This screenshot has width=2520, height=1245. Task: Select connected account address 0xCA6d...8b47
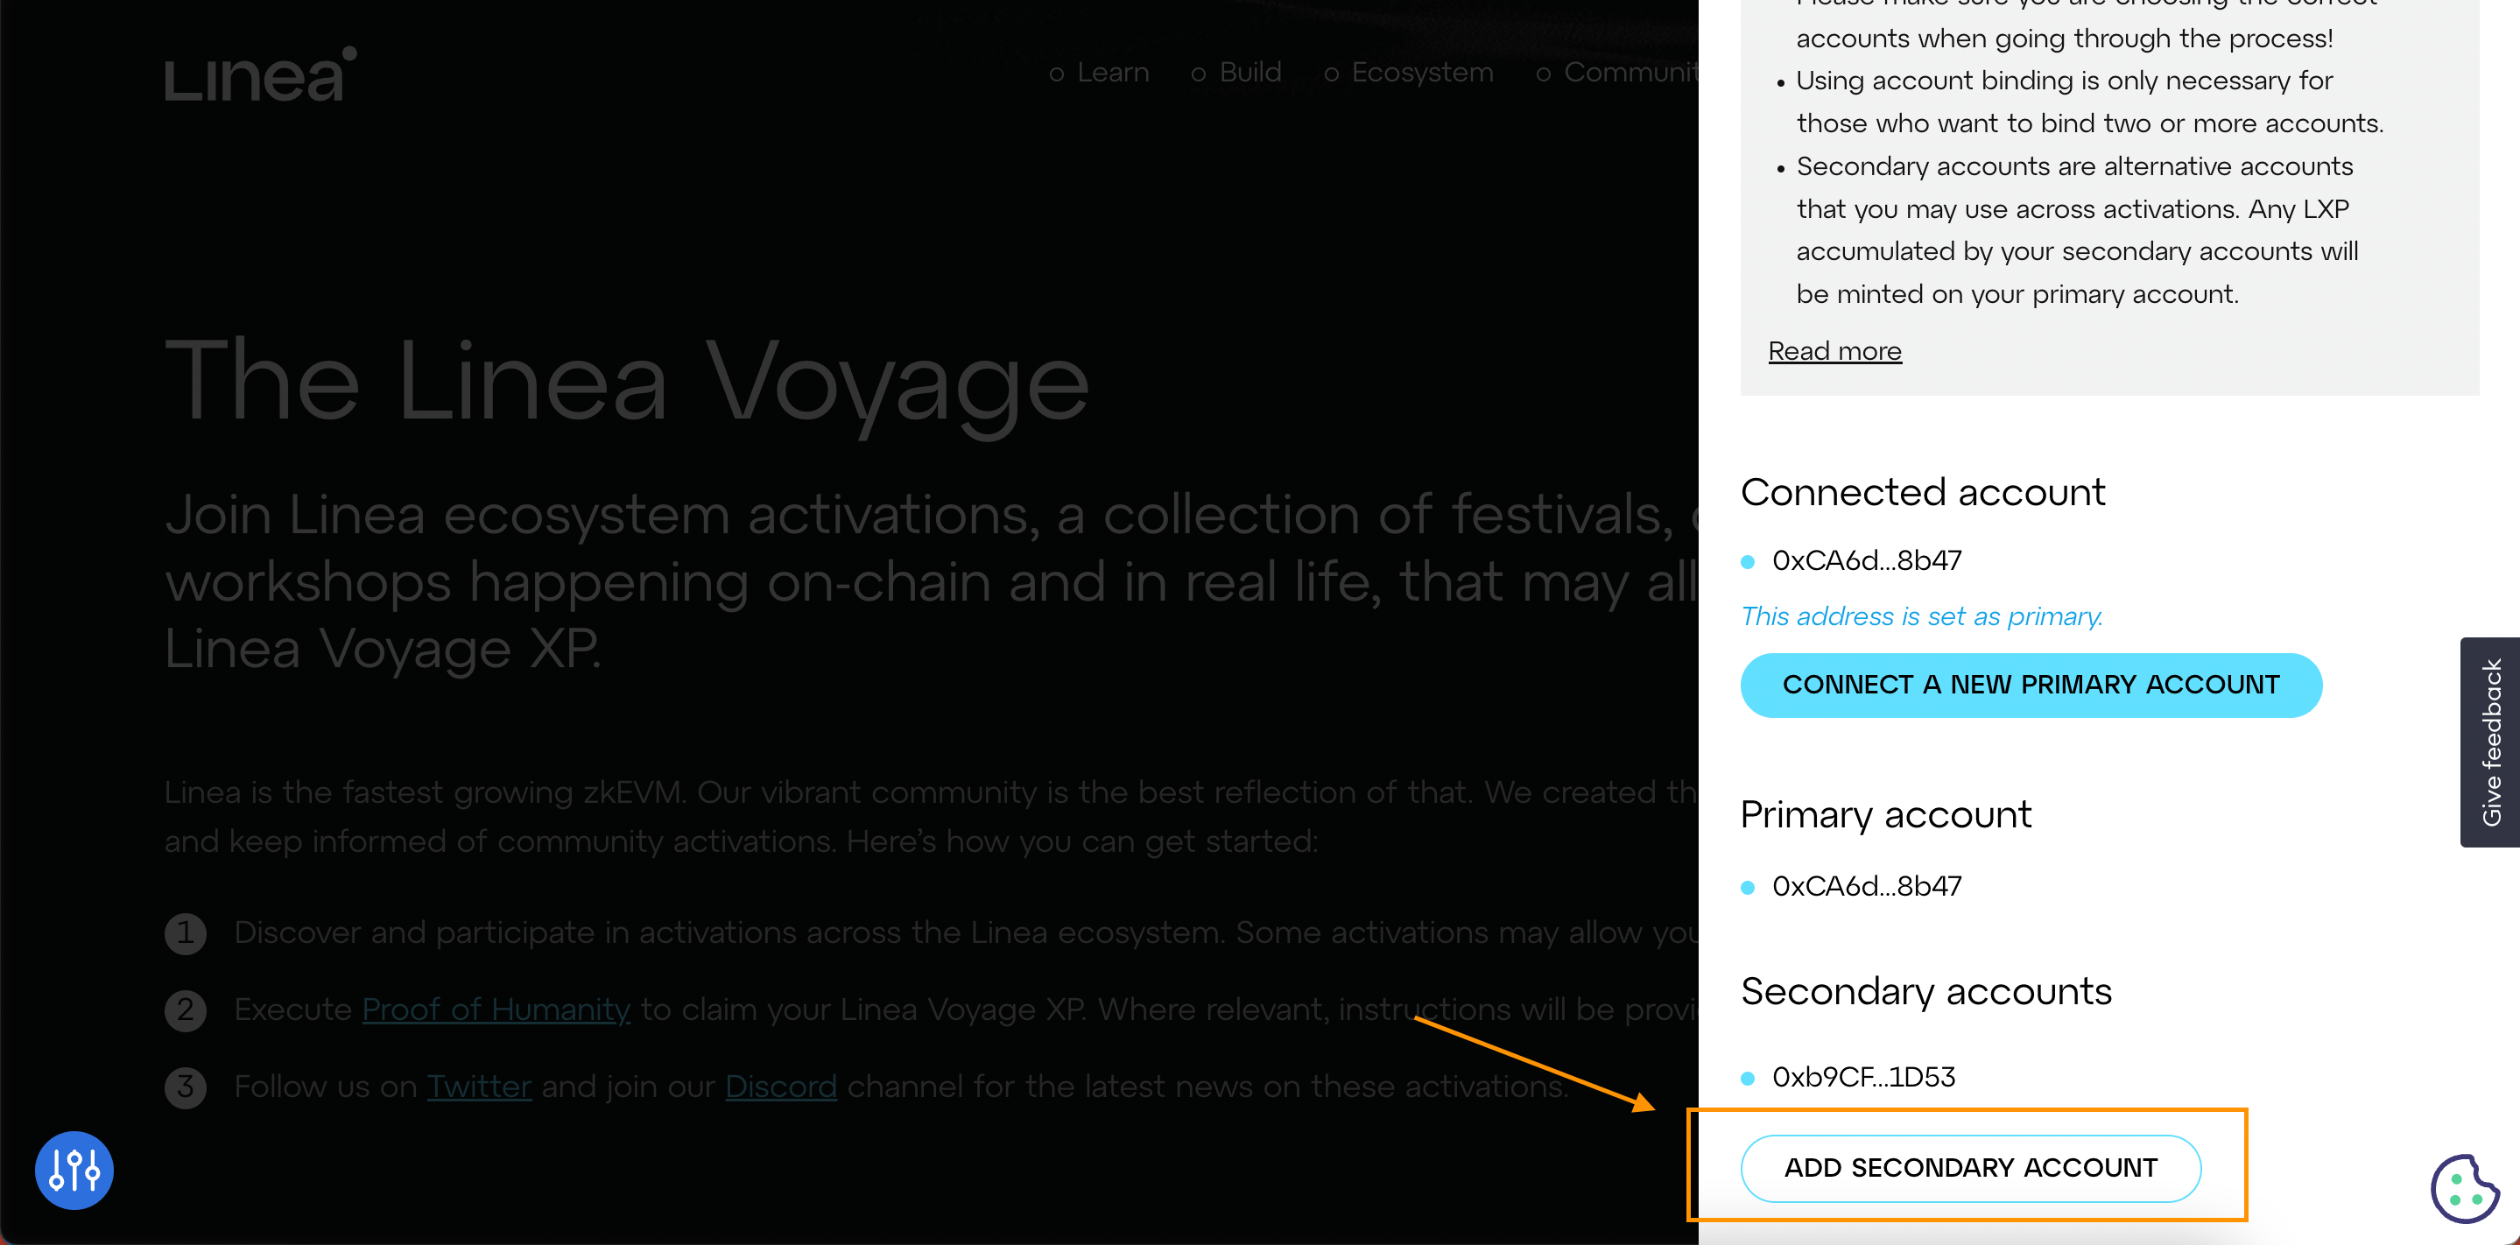(1866, 560)
